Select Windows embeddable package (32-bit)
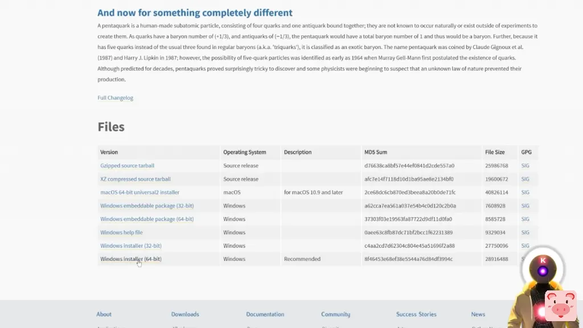The width and height of the screenshot is (583, 328). 147,206
